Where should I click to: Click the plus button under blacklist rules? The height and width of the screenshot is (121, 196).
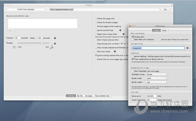(x=9, y=30)
